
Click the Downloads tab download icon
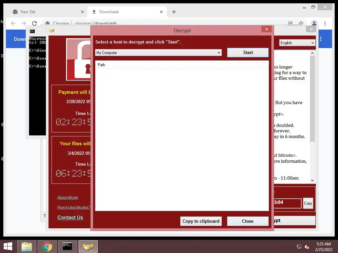tap(94, 12)
